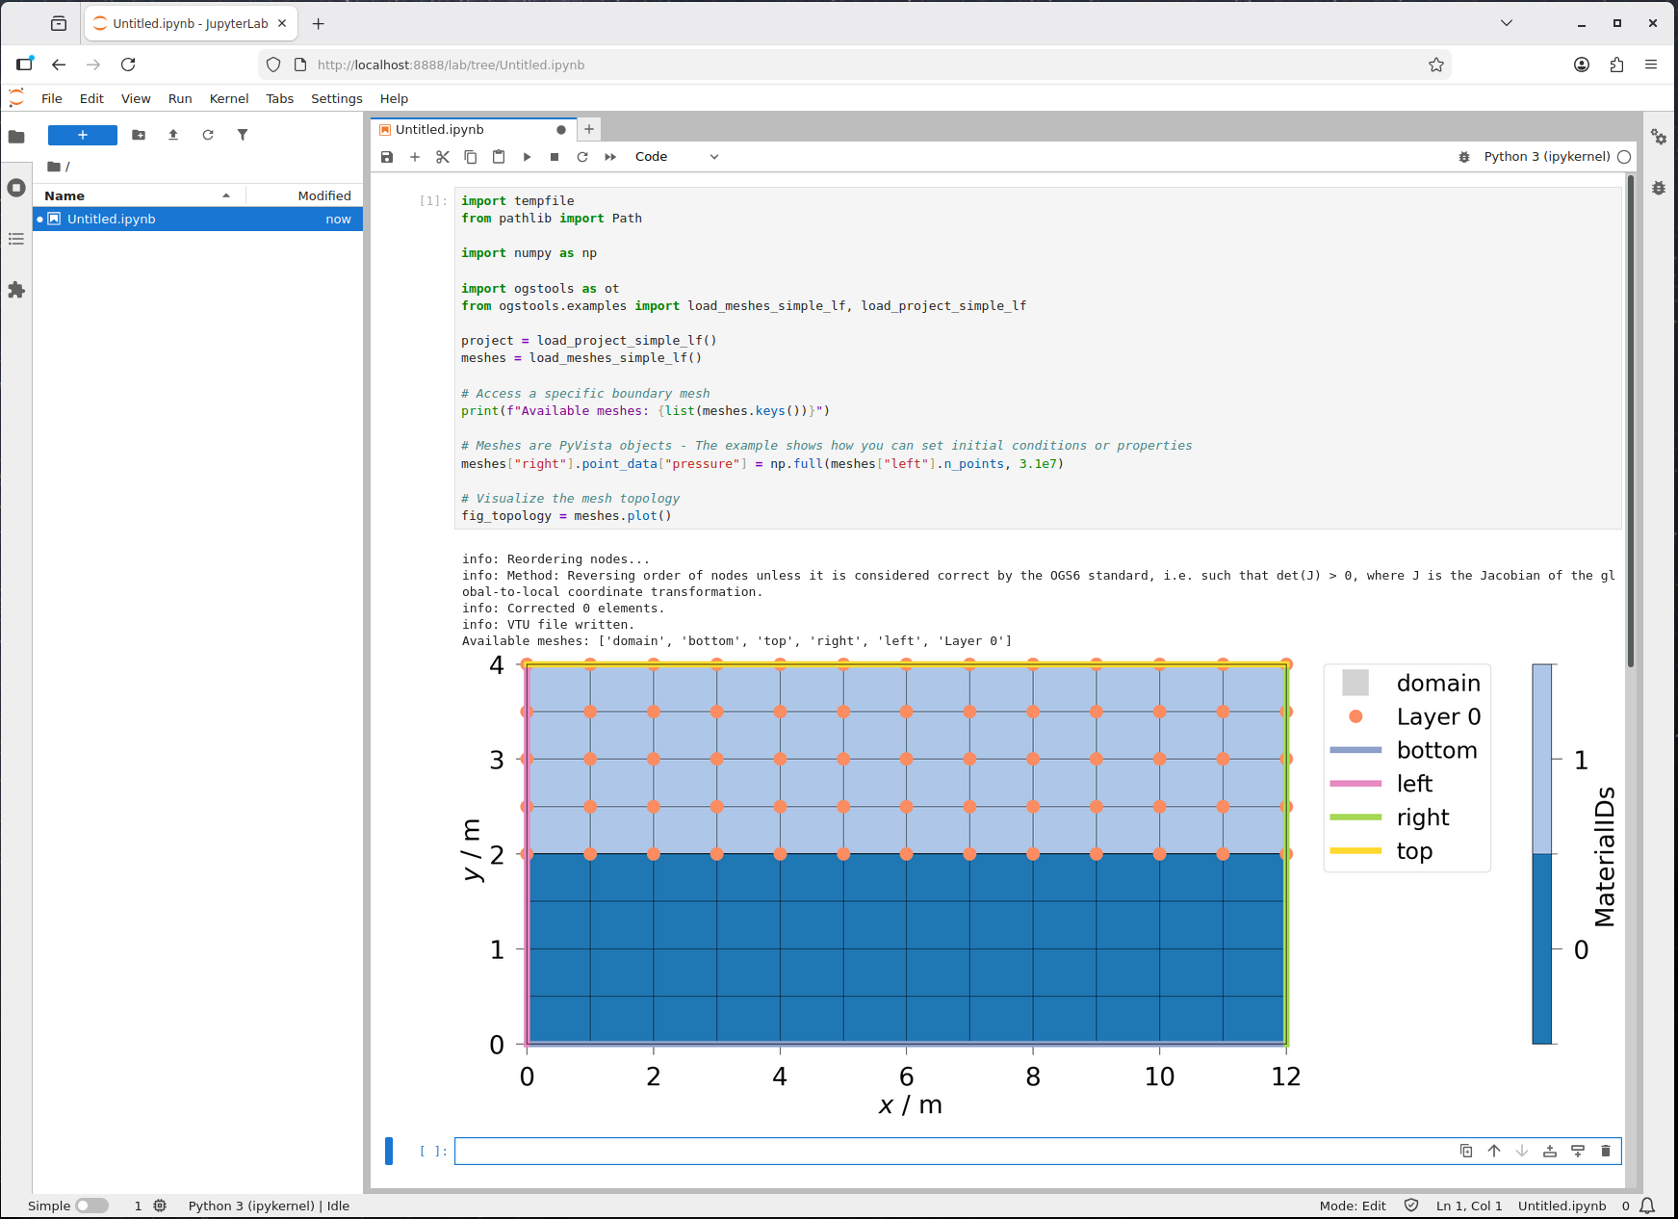Upload files using the upload icon

[173, 135]
